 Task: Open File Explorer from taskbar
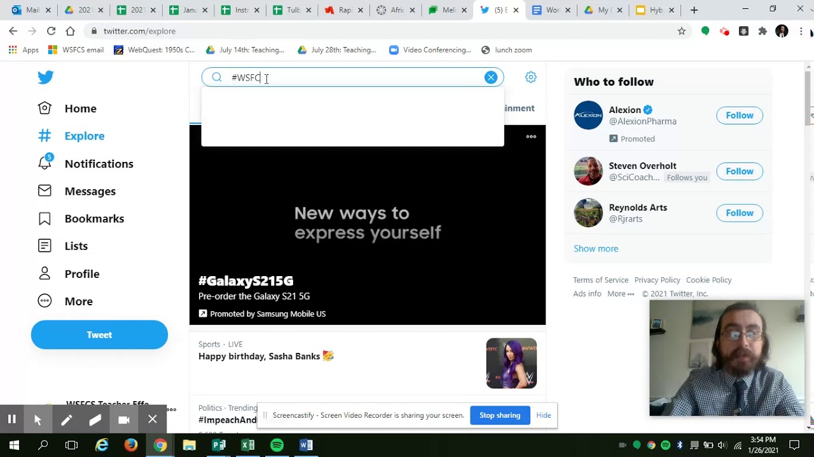[189, 445]
